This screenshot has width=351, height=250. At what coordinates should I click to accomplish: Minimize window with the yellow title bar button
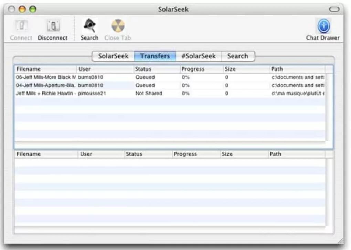click(x=22, y=9)
